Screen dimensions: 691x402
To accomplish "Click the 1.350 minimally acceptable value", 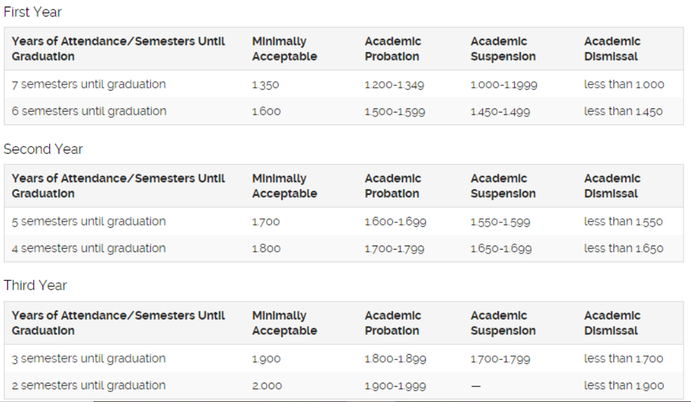I will [x=265, y=85].
